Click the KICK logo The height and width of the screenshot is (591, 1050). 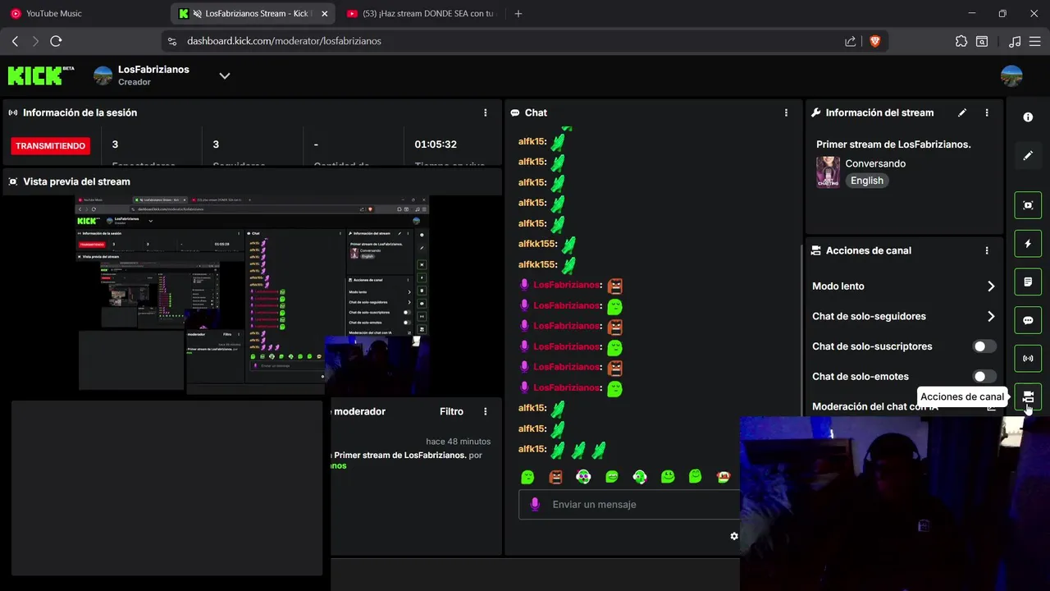(x=40, y=76)
